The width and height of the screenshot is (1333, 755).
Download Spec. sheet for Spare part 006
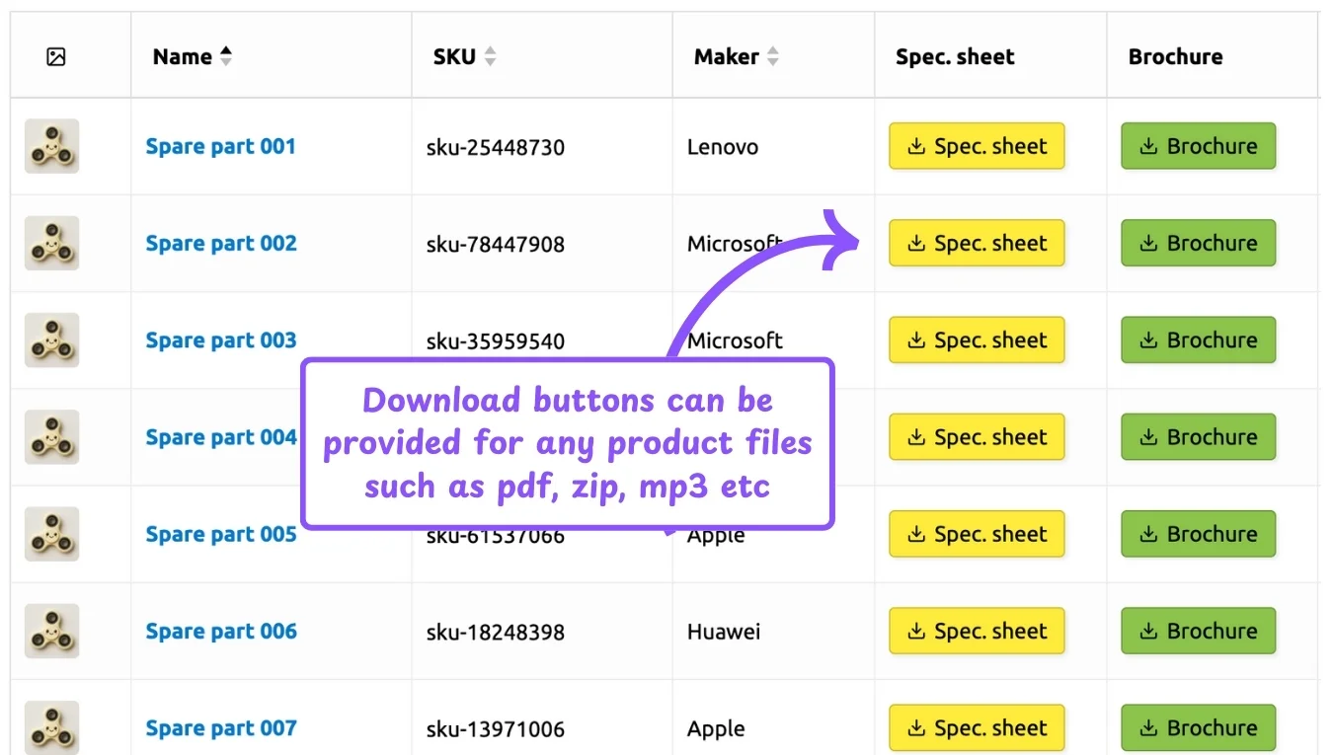[x=977, y=631]
